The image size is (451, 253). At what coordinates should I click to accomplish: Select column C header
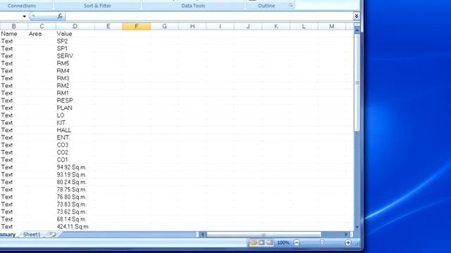pyautogui.click(x=42, y=27)
